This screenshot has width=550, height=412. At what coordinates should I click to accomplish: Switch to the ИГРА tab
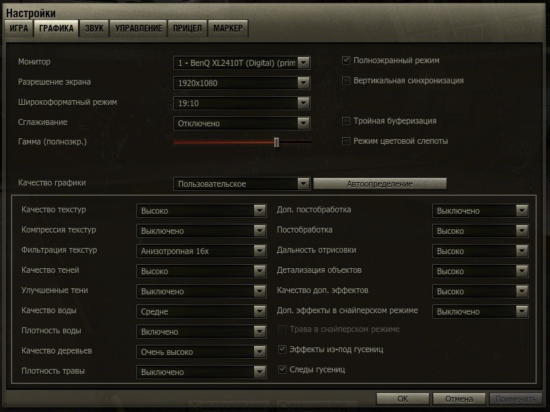[19, 28]
